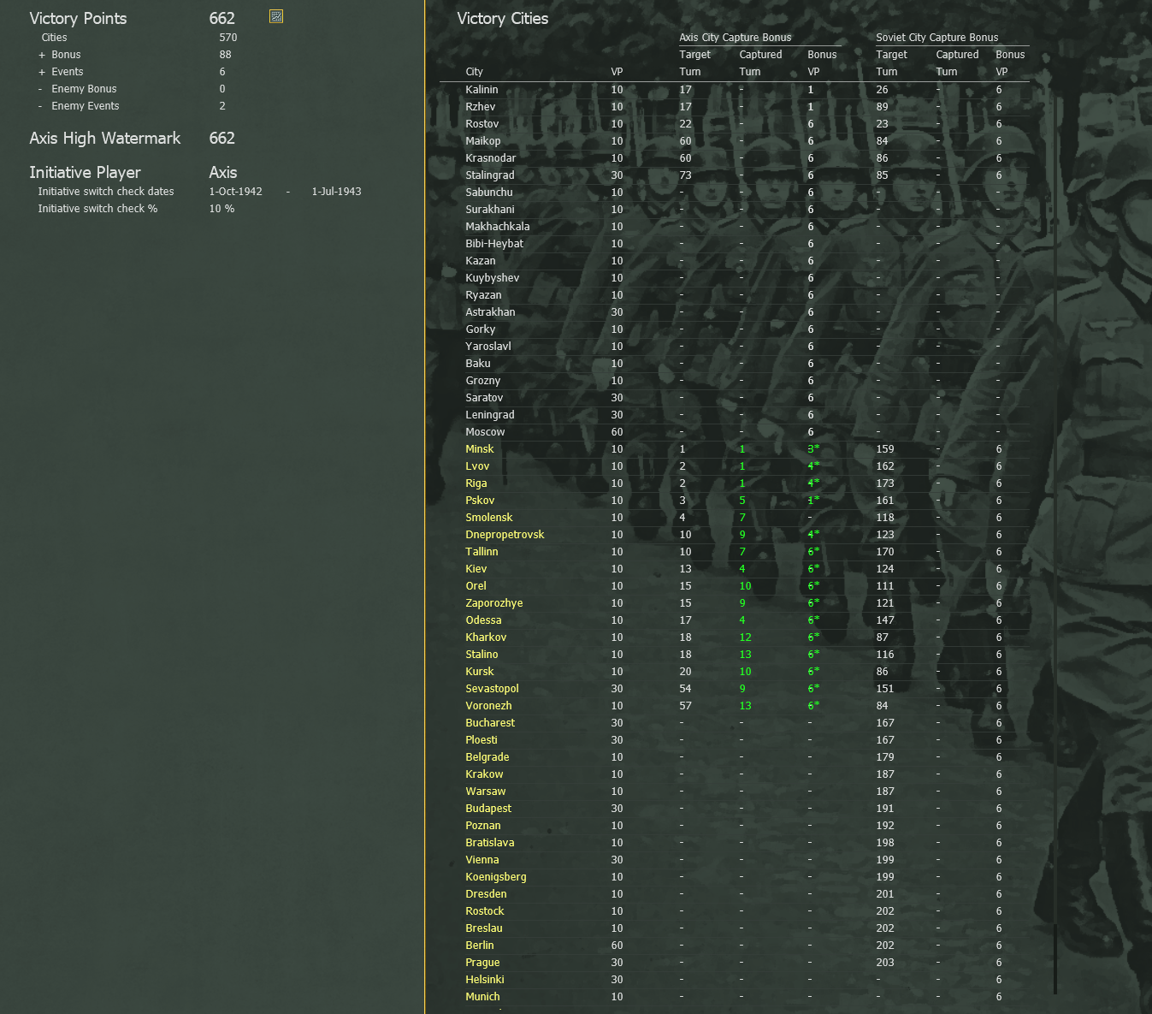1152x1014 pixels.
Task: Click the Axis City Capture Bonus header
Action: pyautogui.click(x=736, y=38)
